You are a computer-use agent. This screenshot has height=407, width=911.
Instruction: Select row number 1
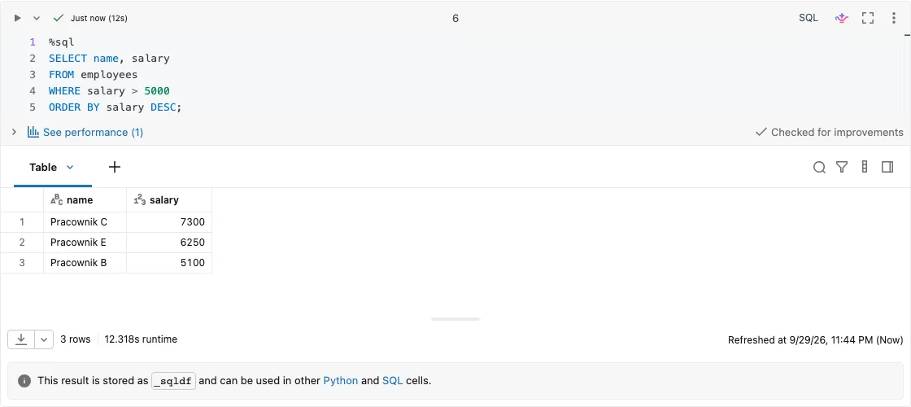pyautogui.click(x=22, y=222)
